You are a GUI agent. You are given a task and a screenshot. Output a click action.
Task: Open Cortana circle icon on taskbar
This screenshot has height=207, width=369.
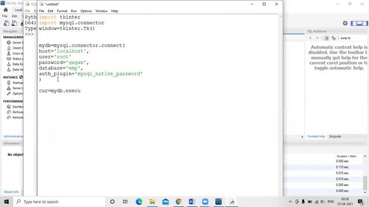coord(112,202)
